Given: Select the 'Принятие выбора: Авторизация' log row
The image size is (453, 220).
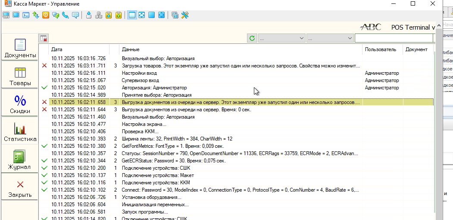Looking at the screenshot, I should click(236, 95).
